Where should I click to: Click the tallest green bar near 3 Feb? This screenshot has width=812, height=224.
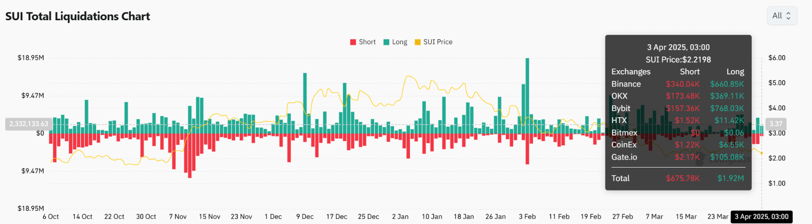coord(527,94)
